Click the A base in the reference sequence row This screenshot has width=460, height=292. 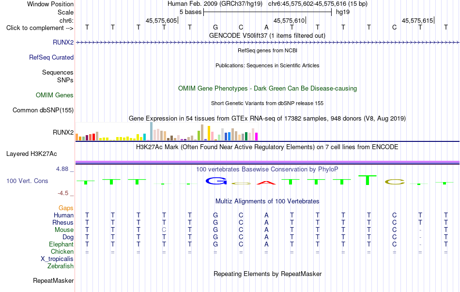[266, 27]
